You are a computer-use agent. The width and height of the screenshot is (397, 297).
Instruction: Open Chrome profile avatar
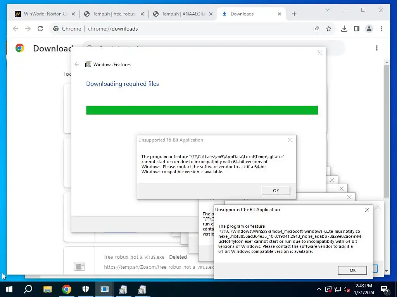[369, 29]
